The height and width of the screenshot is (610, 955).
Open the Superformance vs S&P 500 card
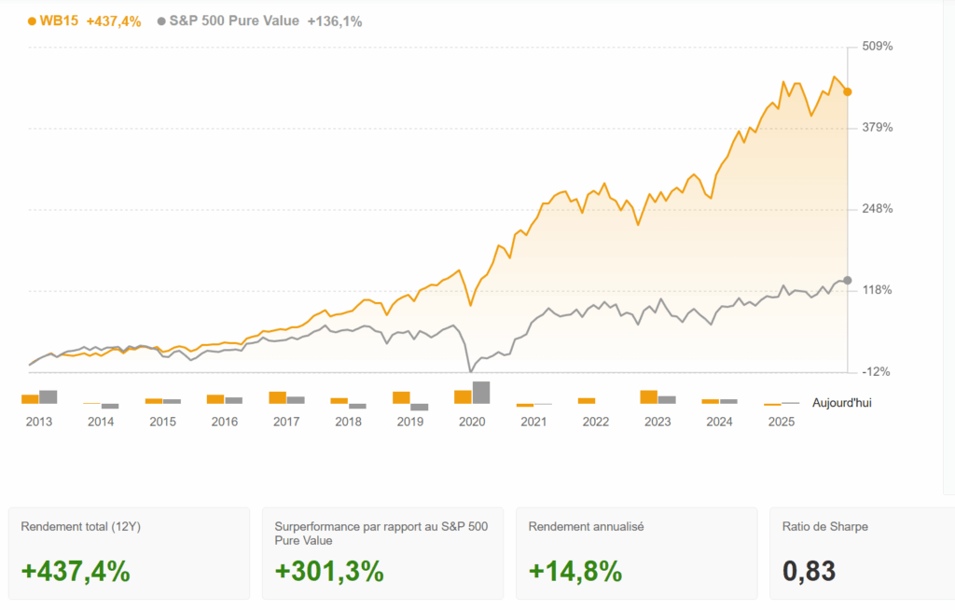point(382,552)
